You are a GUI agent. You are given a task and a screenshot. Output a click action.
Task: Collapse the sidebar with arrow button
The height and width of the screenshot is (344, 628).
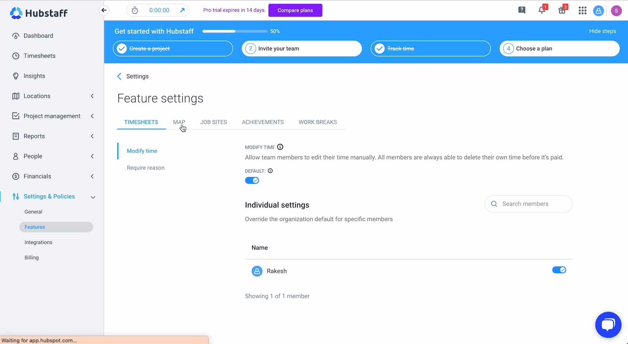point(104,10)
